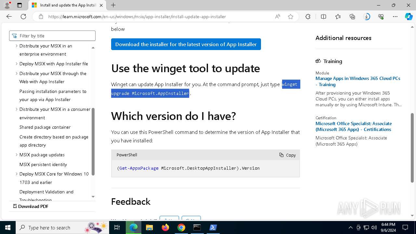Viewport: 416px width, 234px height.
Task: Open Settings and more ellipsis menu
Action: [x=395, y=17]
